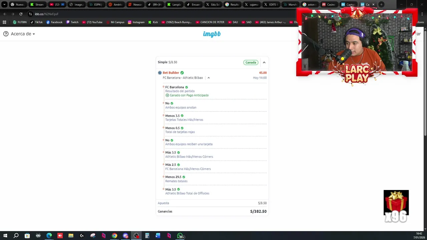
Task: Open the CANCION DE PETER bookmark
Action: [x=209, y=22]
